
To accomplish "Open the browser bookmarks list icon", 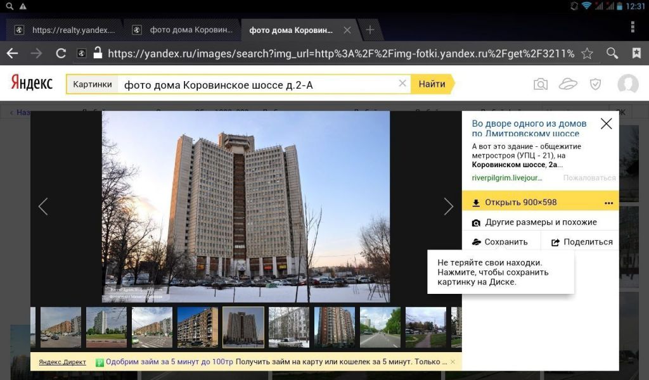I will (x=636, y=53).
